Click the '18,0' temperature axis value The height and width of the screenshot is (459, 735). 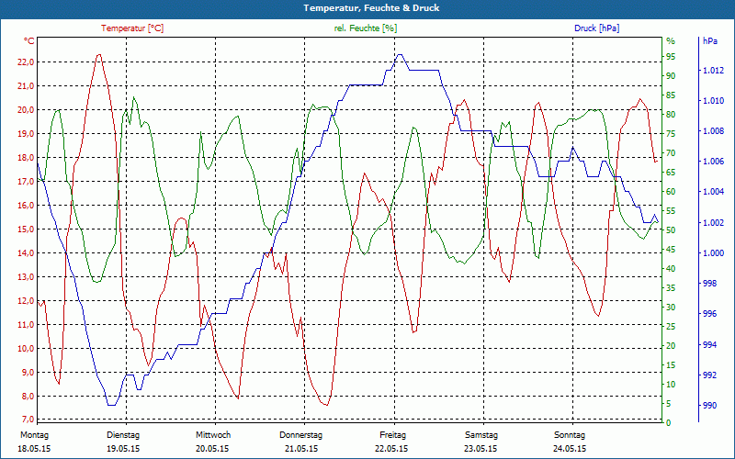(26, 158)
